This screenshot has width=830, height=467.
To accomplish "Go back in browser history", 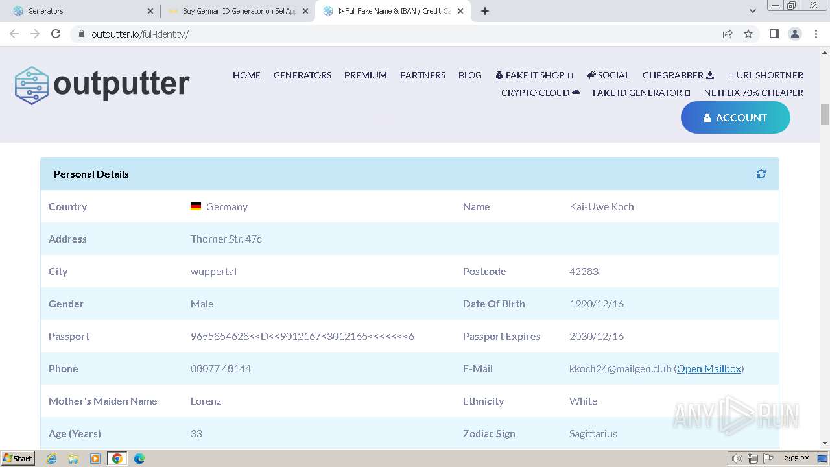I will pyautogui.click(x=14, y=34).
